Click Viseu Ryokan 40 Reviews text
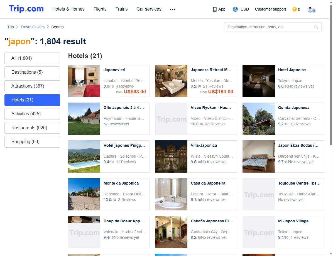Screen dimensions: 333x256 point(215,124)
